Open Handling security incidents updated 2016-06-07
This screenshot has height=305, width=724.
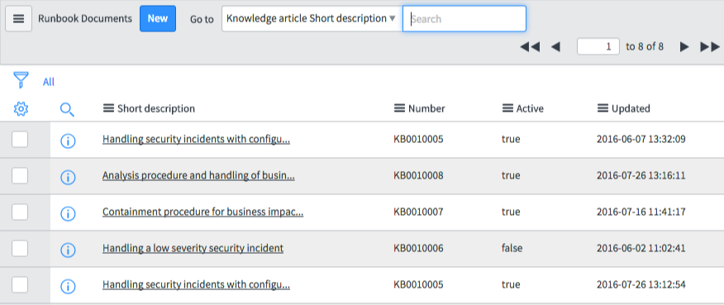pos(196,139)
